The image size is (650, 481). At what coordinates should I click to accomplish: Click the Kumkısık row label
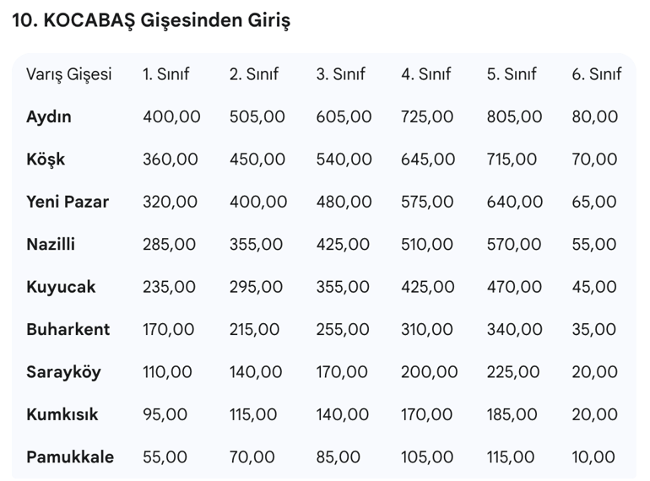(x=62, y=414)
